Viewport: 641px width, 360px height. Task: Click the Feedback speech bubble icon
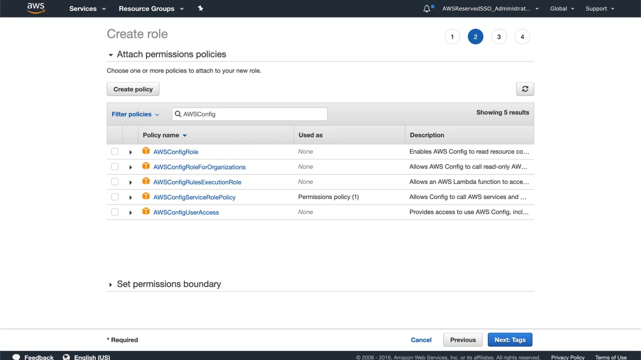[16, 357]
